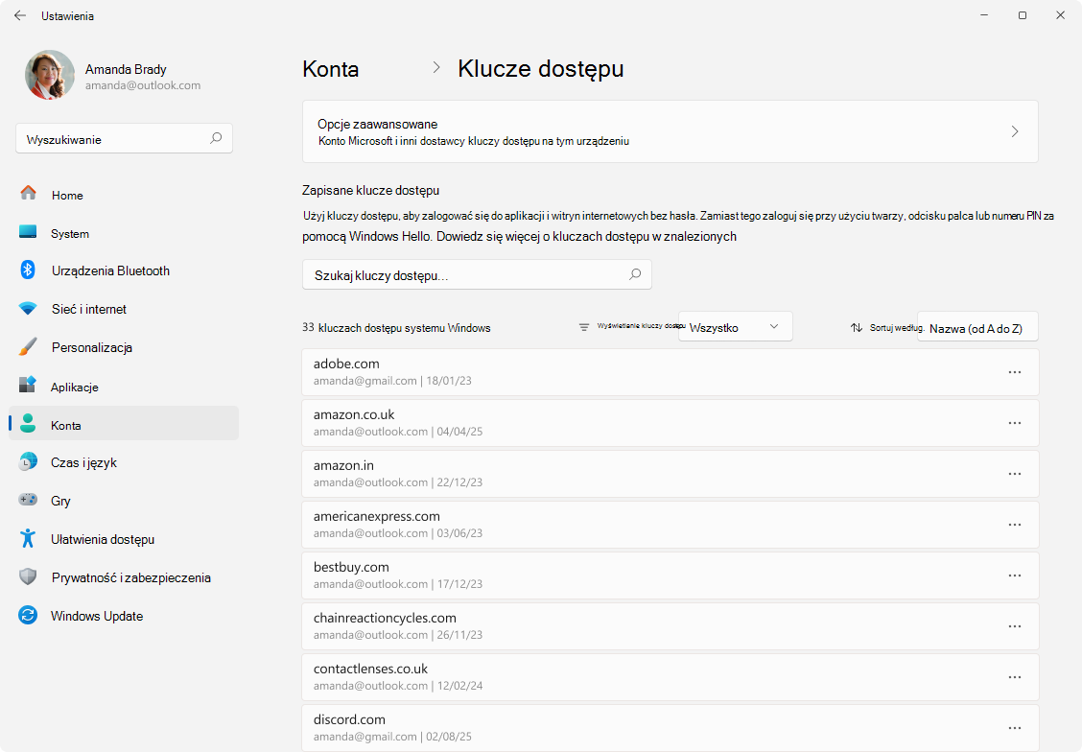This screenshot has height=752, width=1082.
Task: Click the Gry controller icon
Action: click(x=28, y=499)
